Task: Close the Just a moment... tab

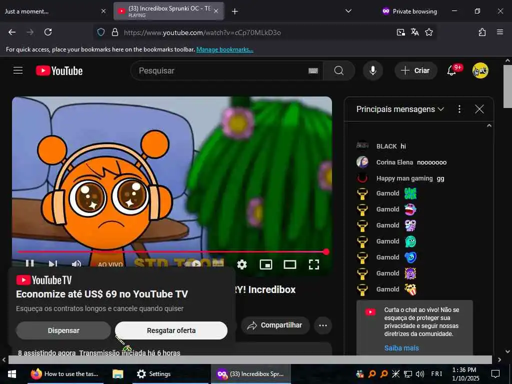Action: coord(103,11)
